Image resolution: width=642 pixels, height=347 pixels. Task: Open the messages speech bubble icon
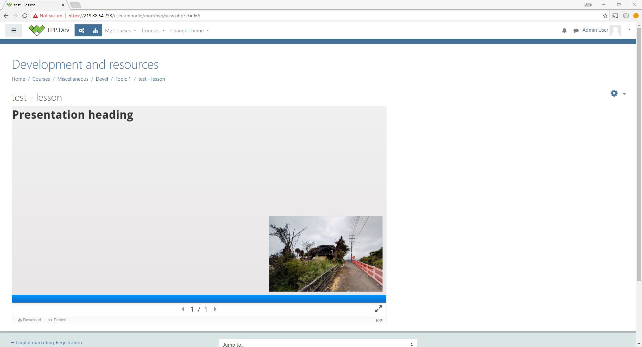click(576, 31)
